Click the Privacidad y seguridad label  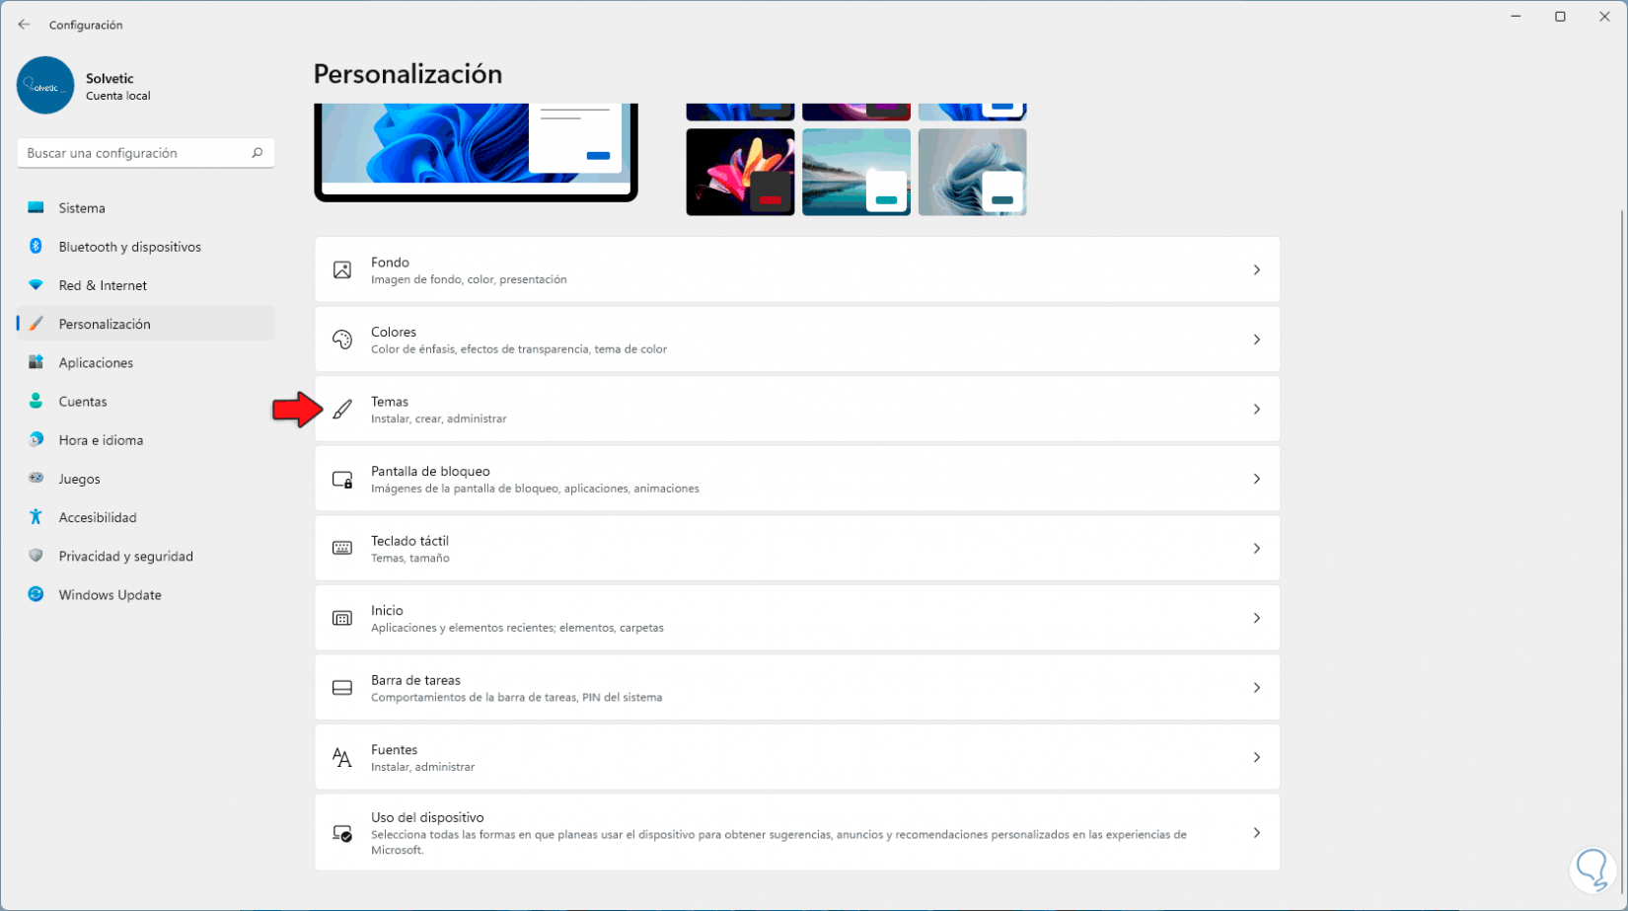point(125,556)
